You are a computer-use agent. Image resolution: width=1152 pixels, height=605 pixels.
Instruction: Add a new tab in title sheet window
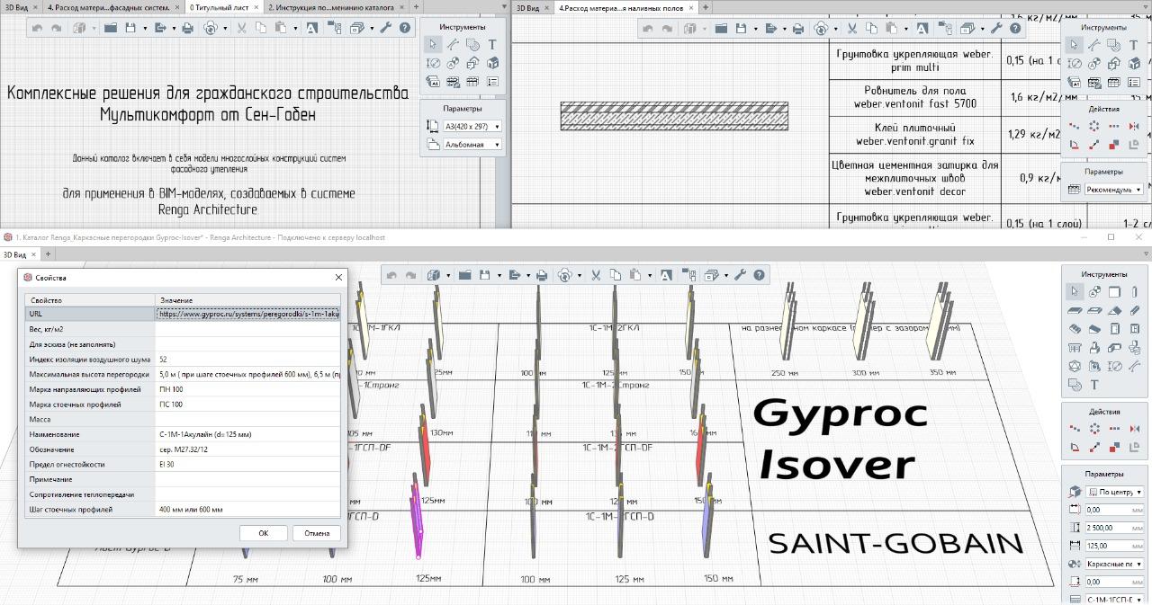416,7
